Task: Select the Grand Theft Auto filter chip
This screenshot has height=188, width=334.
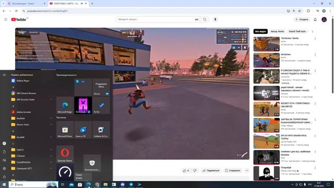Action: tap(297, 31)
